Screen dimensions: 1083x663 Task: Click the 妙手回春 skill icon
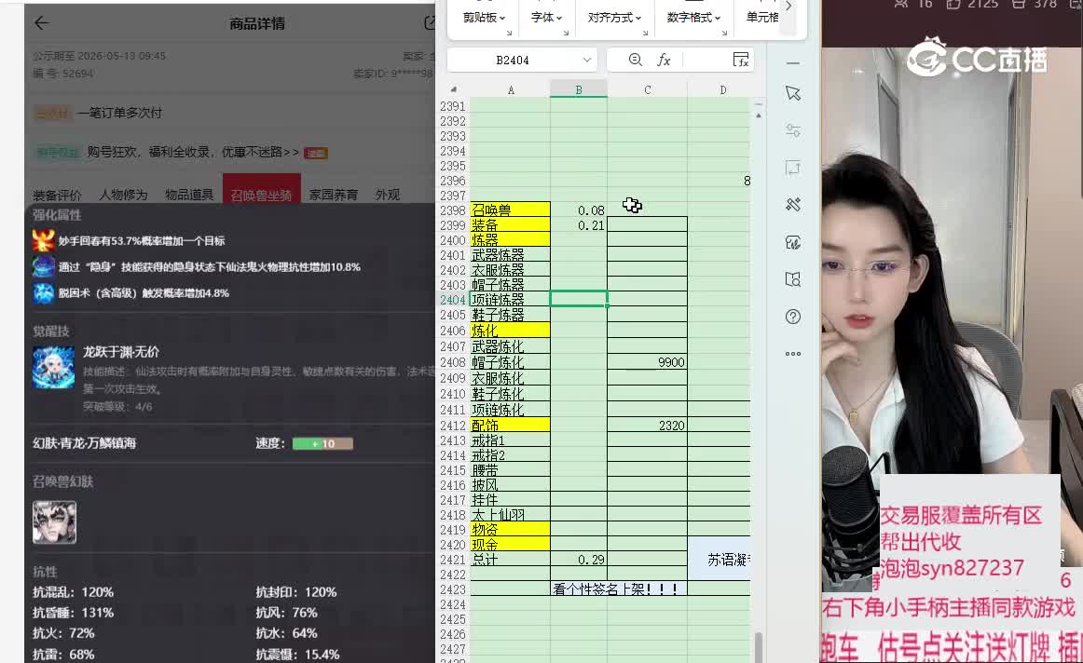pyautogui.click(x=44, y=241)
